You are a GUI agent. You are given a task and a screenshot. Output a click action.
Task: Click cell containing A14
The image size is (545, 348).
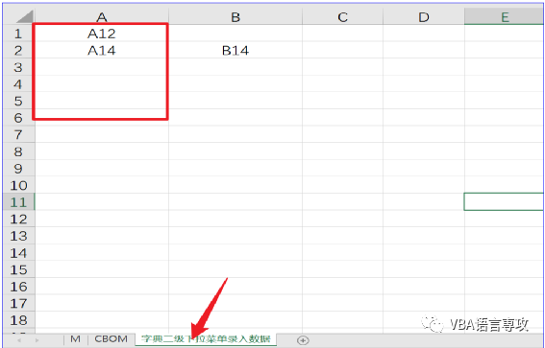(102, 50)
